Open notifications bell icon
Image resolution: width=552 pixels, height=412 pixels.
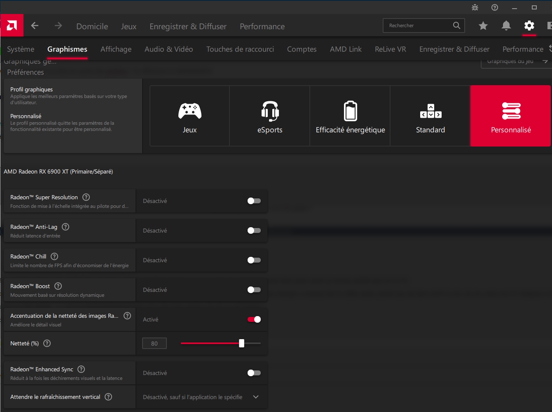(506, 26)
